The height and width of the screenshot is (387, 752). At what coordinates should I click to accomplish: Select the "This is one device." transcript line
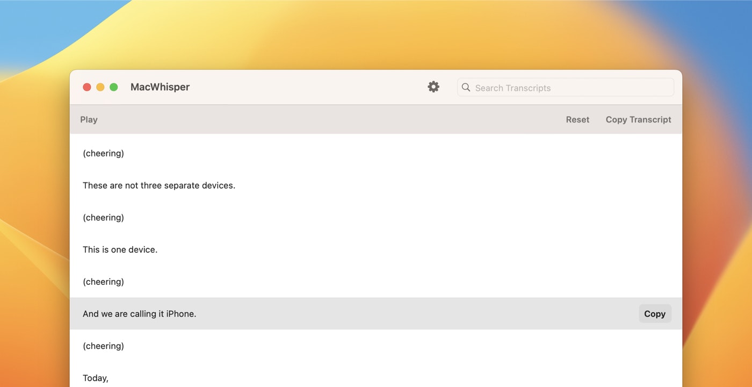120,249
